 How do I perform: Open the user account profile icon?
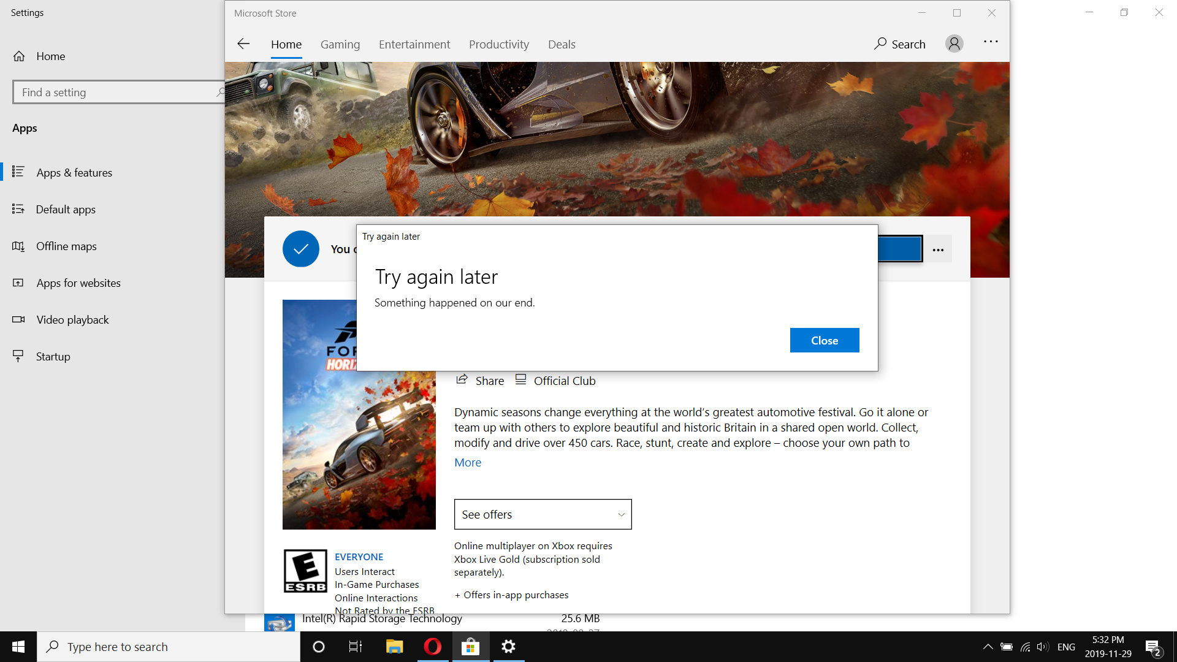(954, 44)
